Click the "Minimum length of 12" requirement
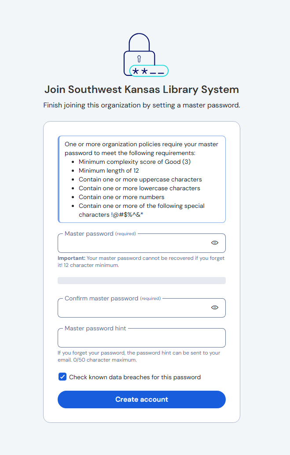This screenshot has height=455, width=290. pos(109,170)
